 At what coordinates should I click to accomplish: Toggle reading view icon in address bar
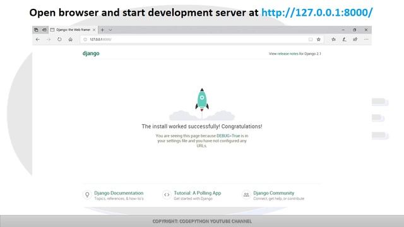coord(311,39)
